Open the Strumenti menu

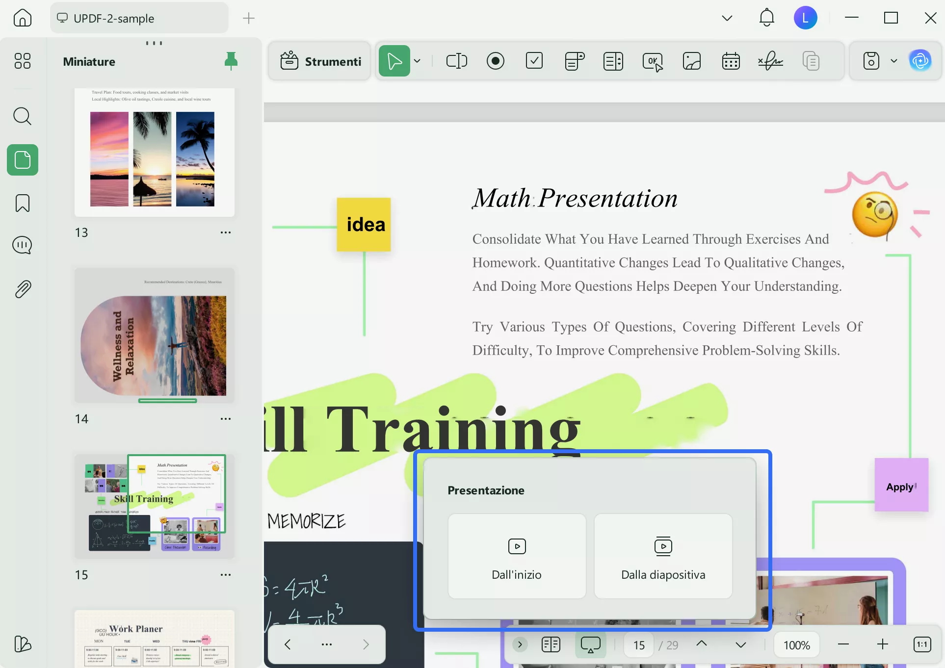point(320,61)
